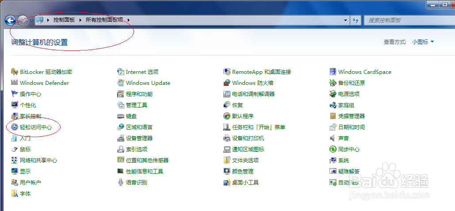455x211 pixels.
Task: Click the 声音 speaker icon
Action: 333,138
